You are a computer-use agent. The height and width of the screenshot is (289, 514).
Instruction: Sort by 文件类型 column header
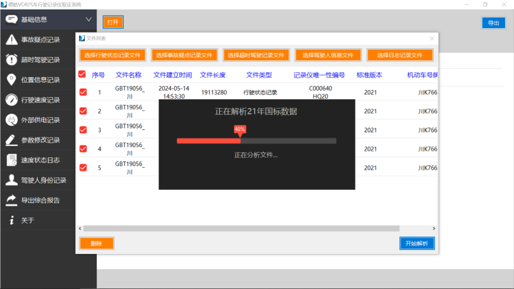point(259,75)
